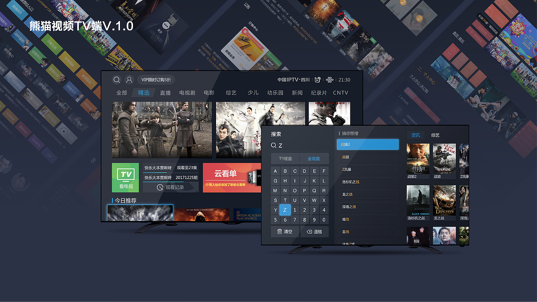Image resolution: width=537 pixels, height=302 pixels.
Task: Open the green 看电视 TV tile
Action: [125, 178]
